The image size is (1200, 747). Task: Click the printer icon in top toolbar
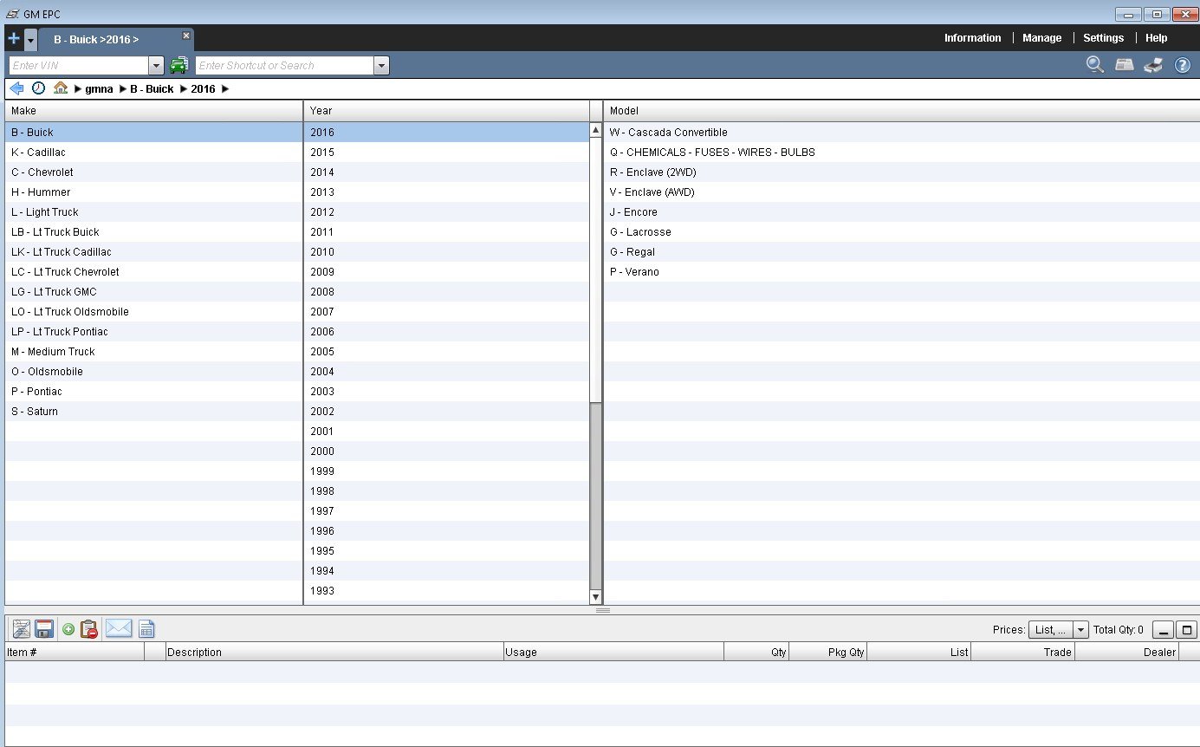(x=1153, y=65)
